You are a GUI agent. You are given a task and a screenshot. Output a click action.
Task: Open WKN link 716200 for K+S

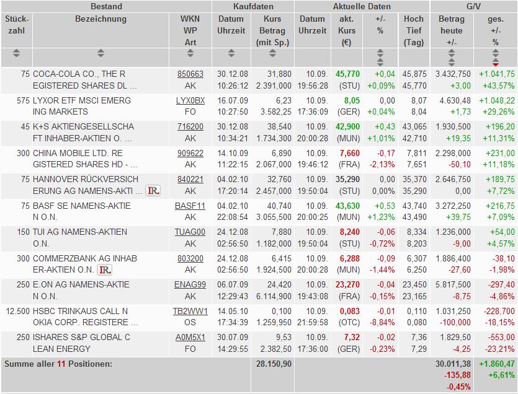(x=190, y=127)
